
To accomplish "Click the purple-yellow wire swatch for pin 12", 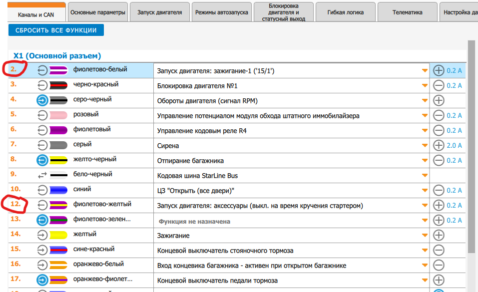I will pos(59,205).
